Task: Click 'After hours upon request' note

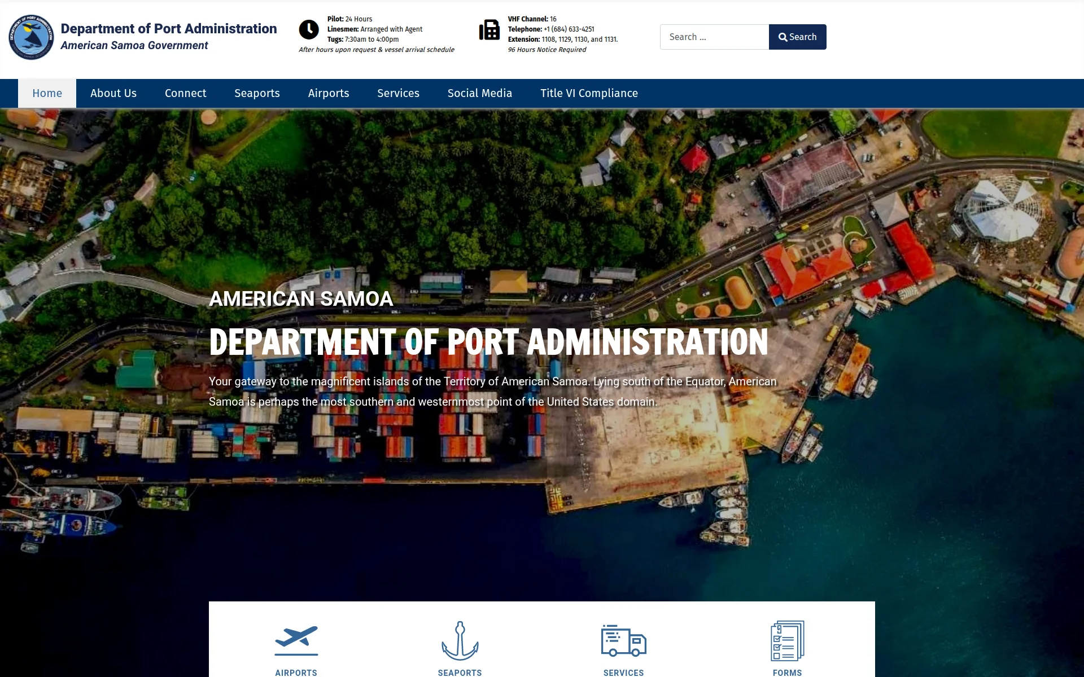Action: click(x=377, y=50)
